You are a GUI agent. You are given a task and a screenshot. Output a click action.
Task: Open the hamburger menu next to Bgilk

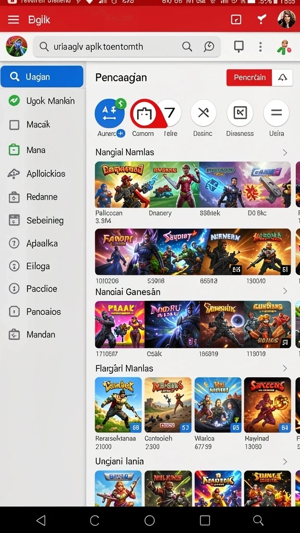pos(13,20)
